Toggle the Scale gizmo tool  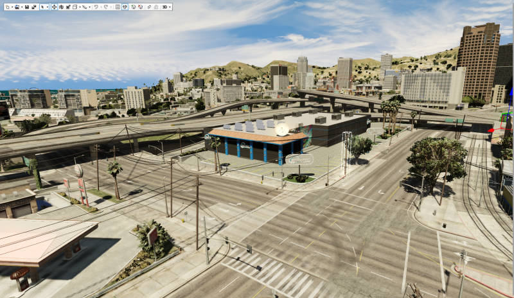(68, 7)
